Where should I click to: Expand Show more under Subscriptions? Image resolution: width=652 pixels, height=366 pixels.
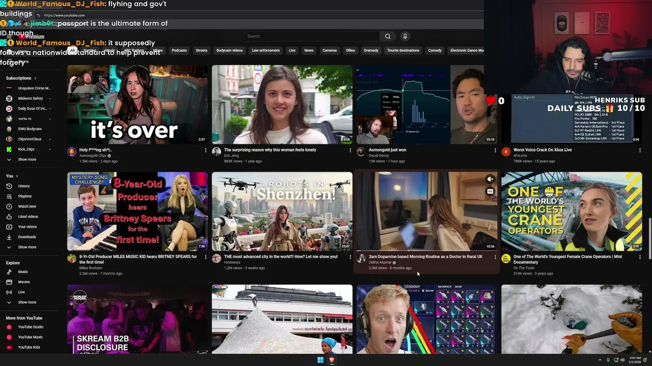coord(27,160)
